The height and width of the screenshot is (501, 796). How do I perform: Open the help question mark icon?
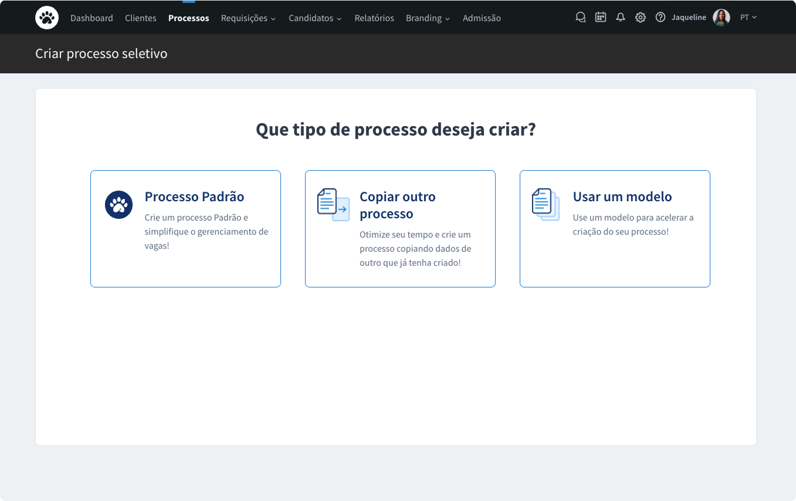click(660, 17)
